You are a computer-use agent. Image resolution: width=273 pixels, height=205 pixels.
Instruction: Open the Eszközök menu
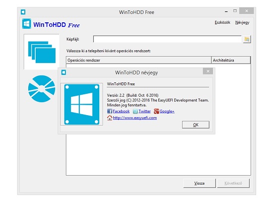[222, 22]
